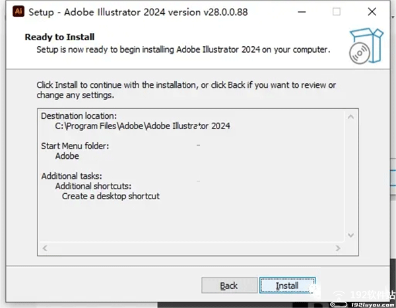Click the 'Additional shortcuts:' line

(x=94, y=186)
